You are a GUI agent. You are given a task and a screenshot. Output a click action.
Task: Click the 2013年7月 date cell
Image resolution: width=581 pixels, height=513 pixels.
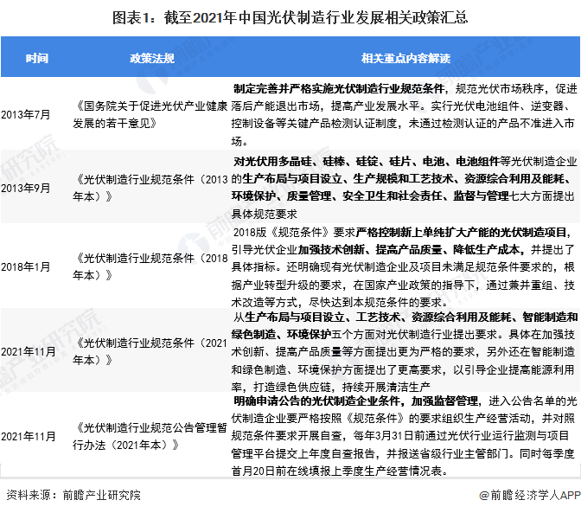(26, 114)
